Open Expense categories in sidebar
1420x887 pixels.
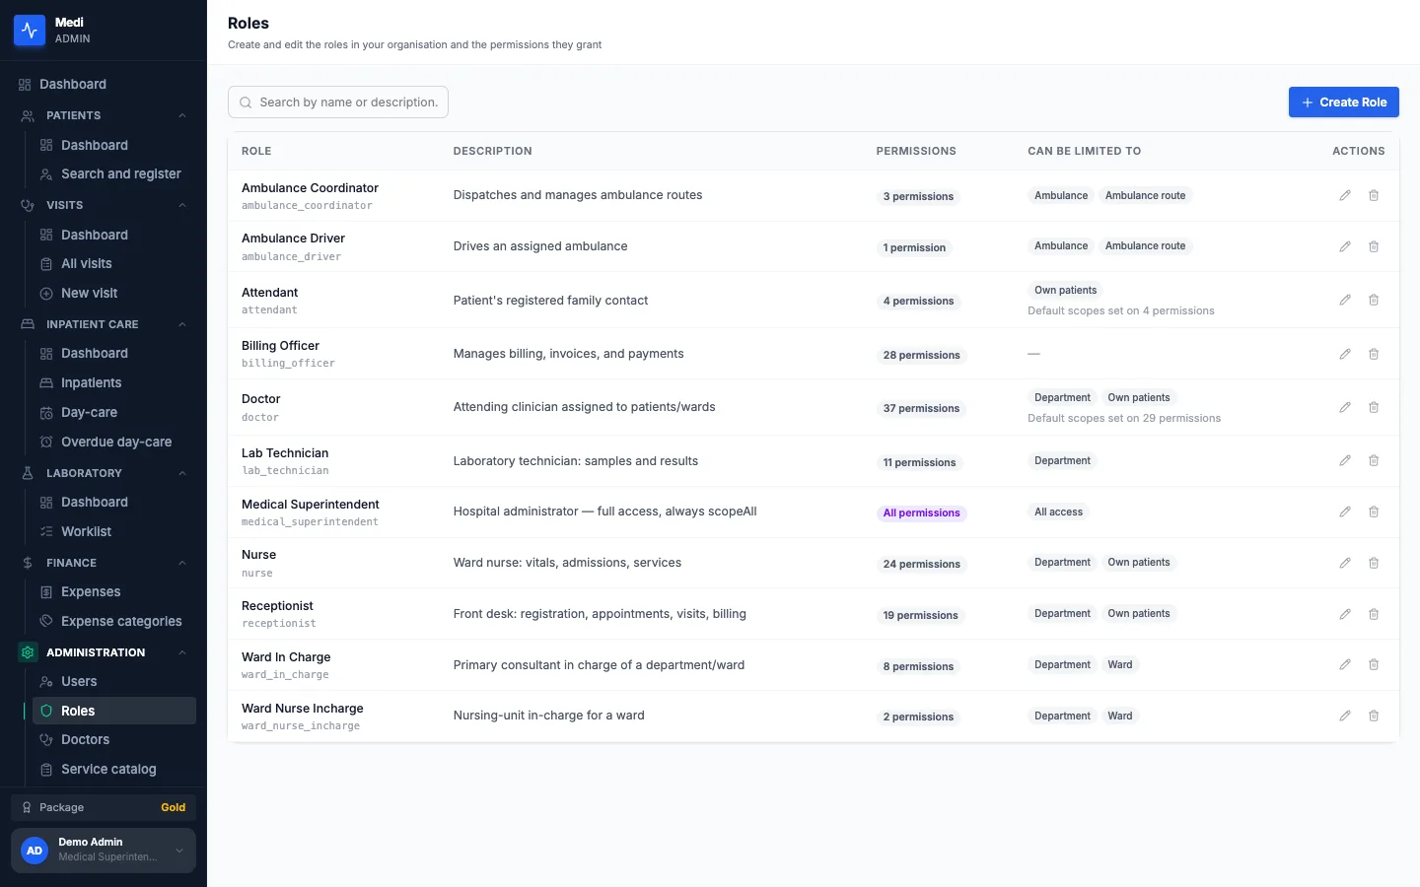[114, 621]
